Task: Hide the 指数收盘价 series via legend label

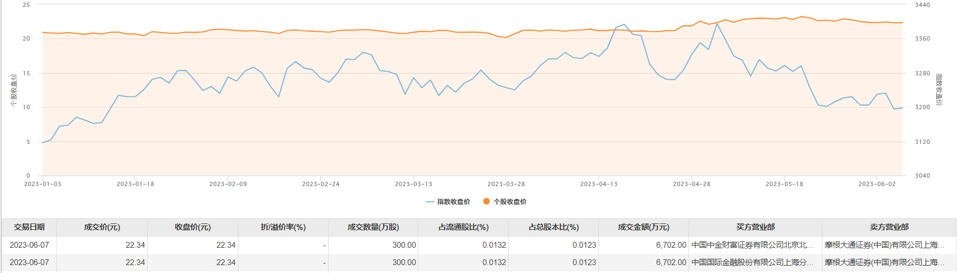Action: tap(453, 202)
